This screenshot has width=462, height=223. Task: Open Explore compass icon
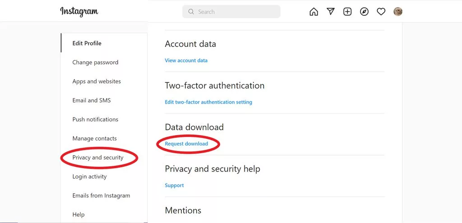[364, 12]
